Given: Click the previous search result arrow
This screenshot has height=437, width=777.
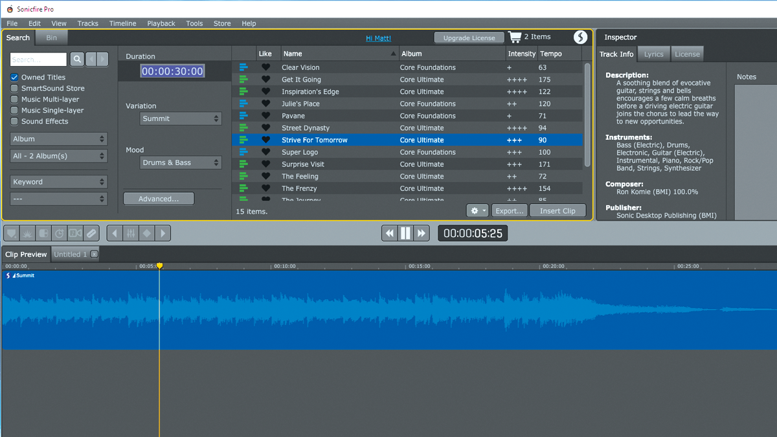Looking at the screenshot, I should [91, 60].
